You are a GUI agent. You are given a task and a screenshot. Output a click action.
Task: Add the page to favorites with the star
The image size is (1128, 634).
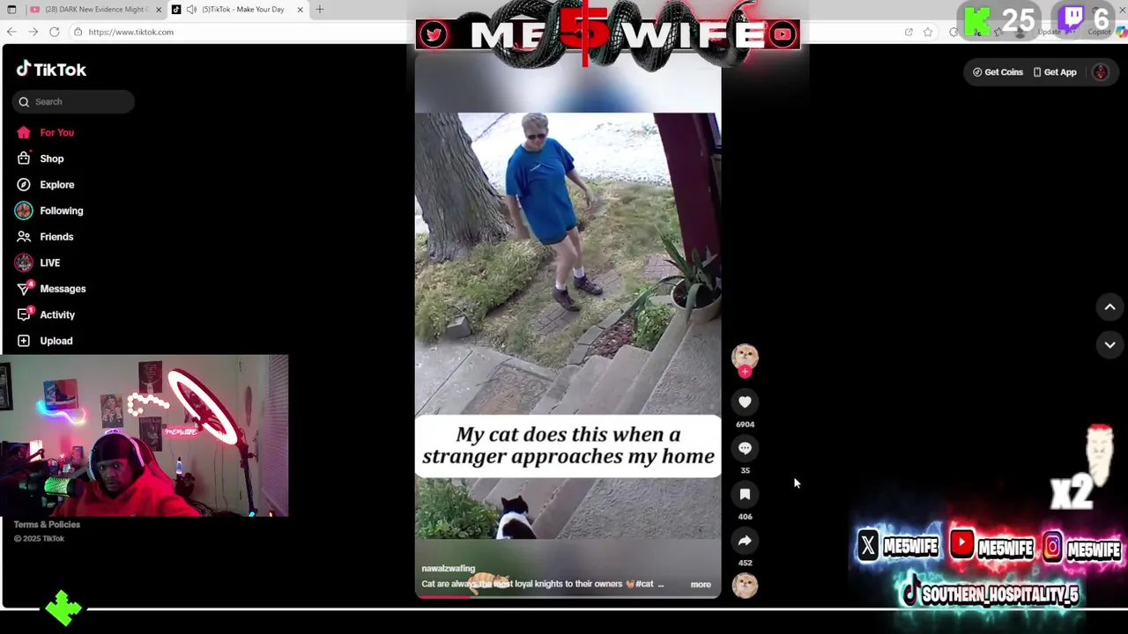click(x=928, y=32)
